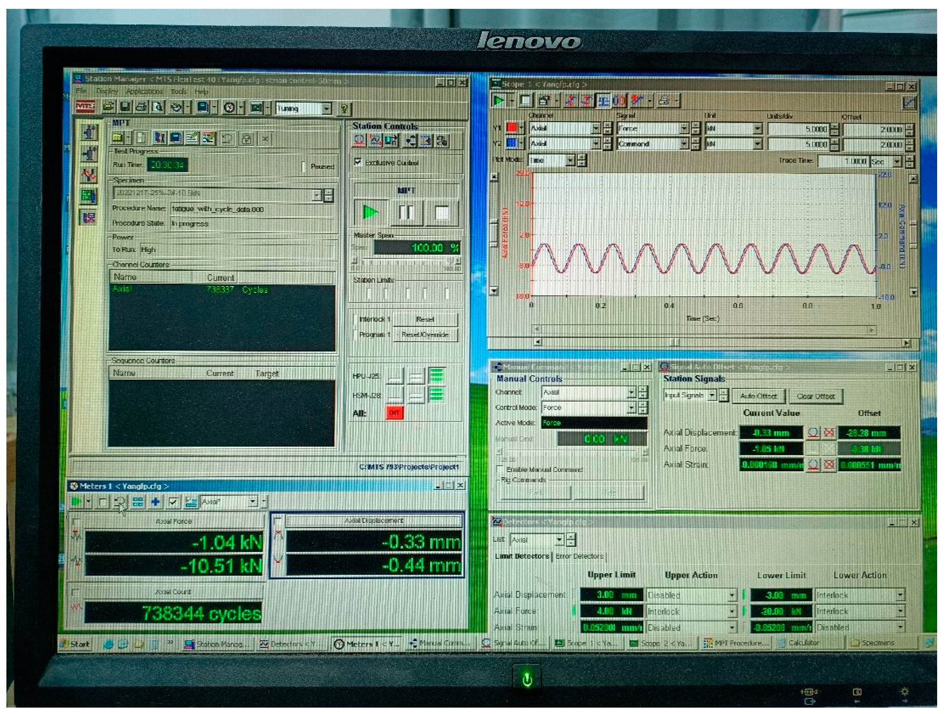Click the red Y1 trace color swatch
Viewport: 946px width, 714px height.
coord(512,128)
